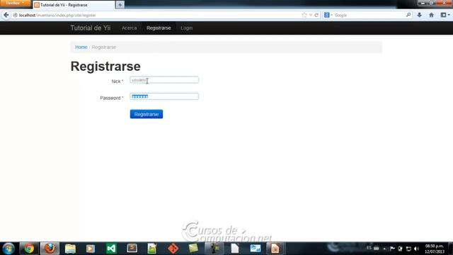Open the Git taskbar icon
This screenshot has height=255, width=453.
[x=173, y=249]
